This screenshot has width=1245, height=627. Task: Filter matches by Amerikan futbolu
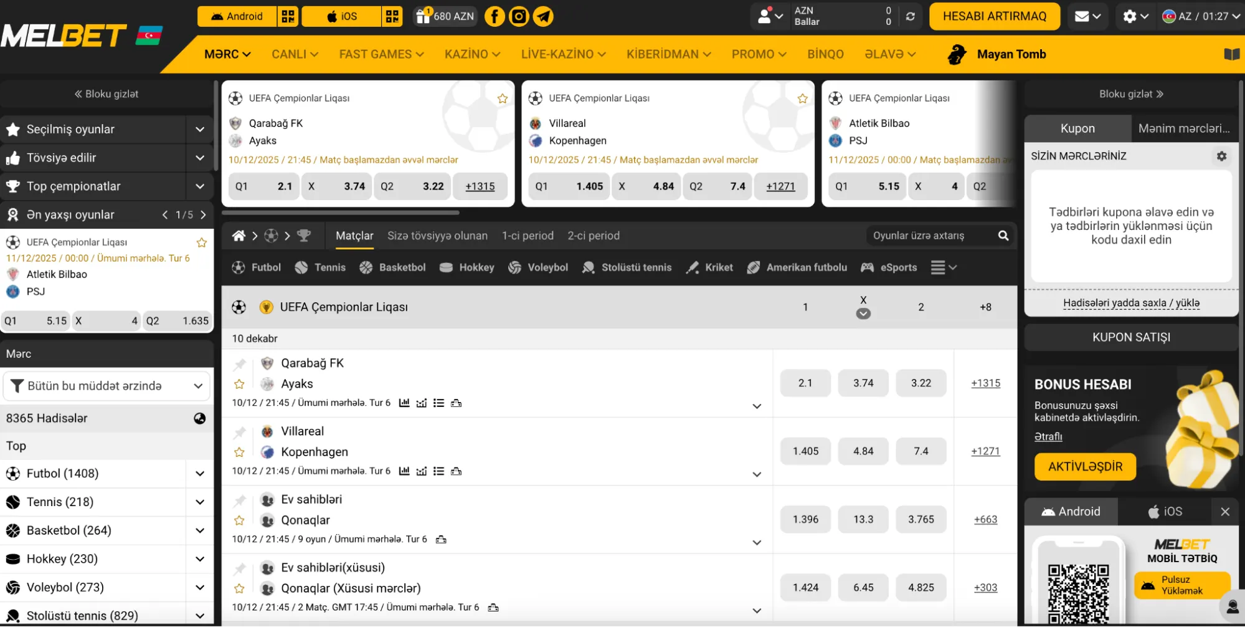point(797,267)
